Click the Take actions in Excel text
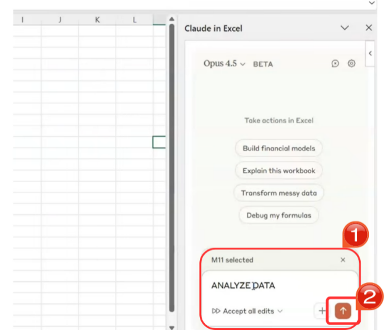 [x=279, y=120]
